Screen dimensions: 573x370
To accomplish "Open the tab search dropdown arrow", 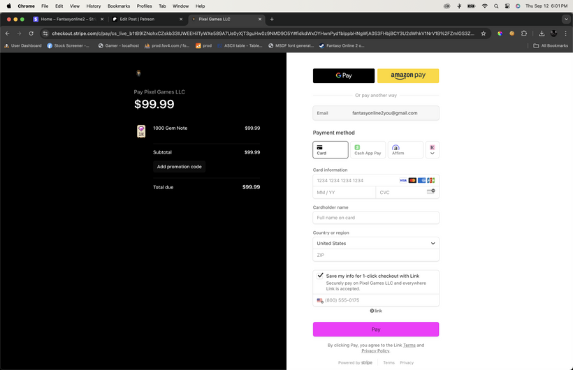I will pyautogui.click(x=566, y=19).
